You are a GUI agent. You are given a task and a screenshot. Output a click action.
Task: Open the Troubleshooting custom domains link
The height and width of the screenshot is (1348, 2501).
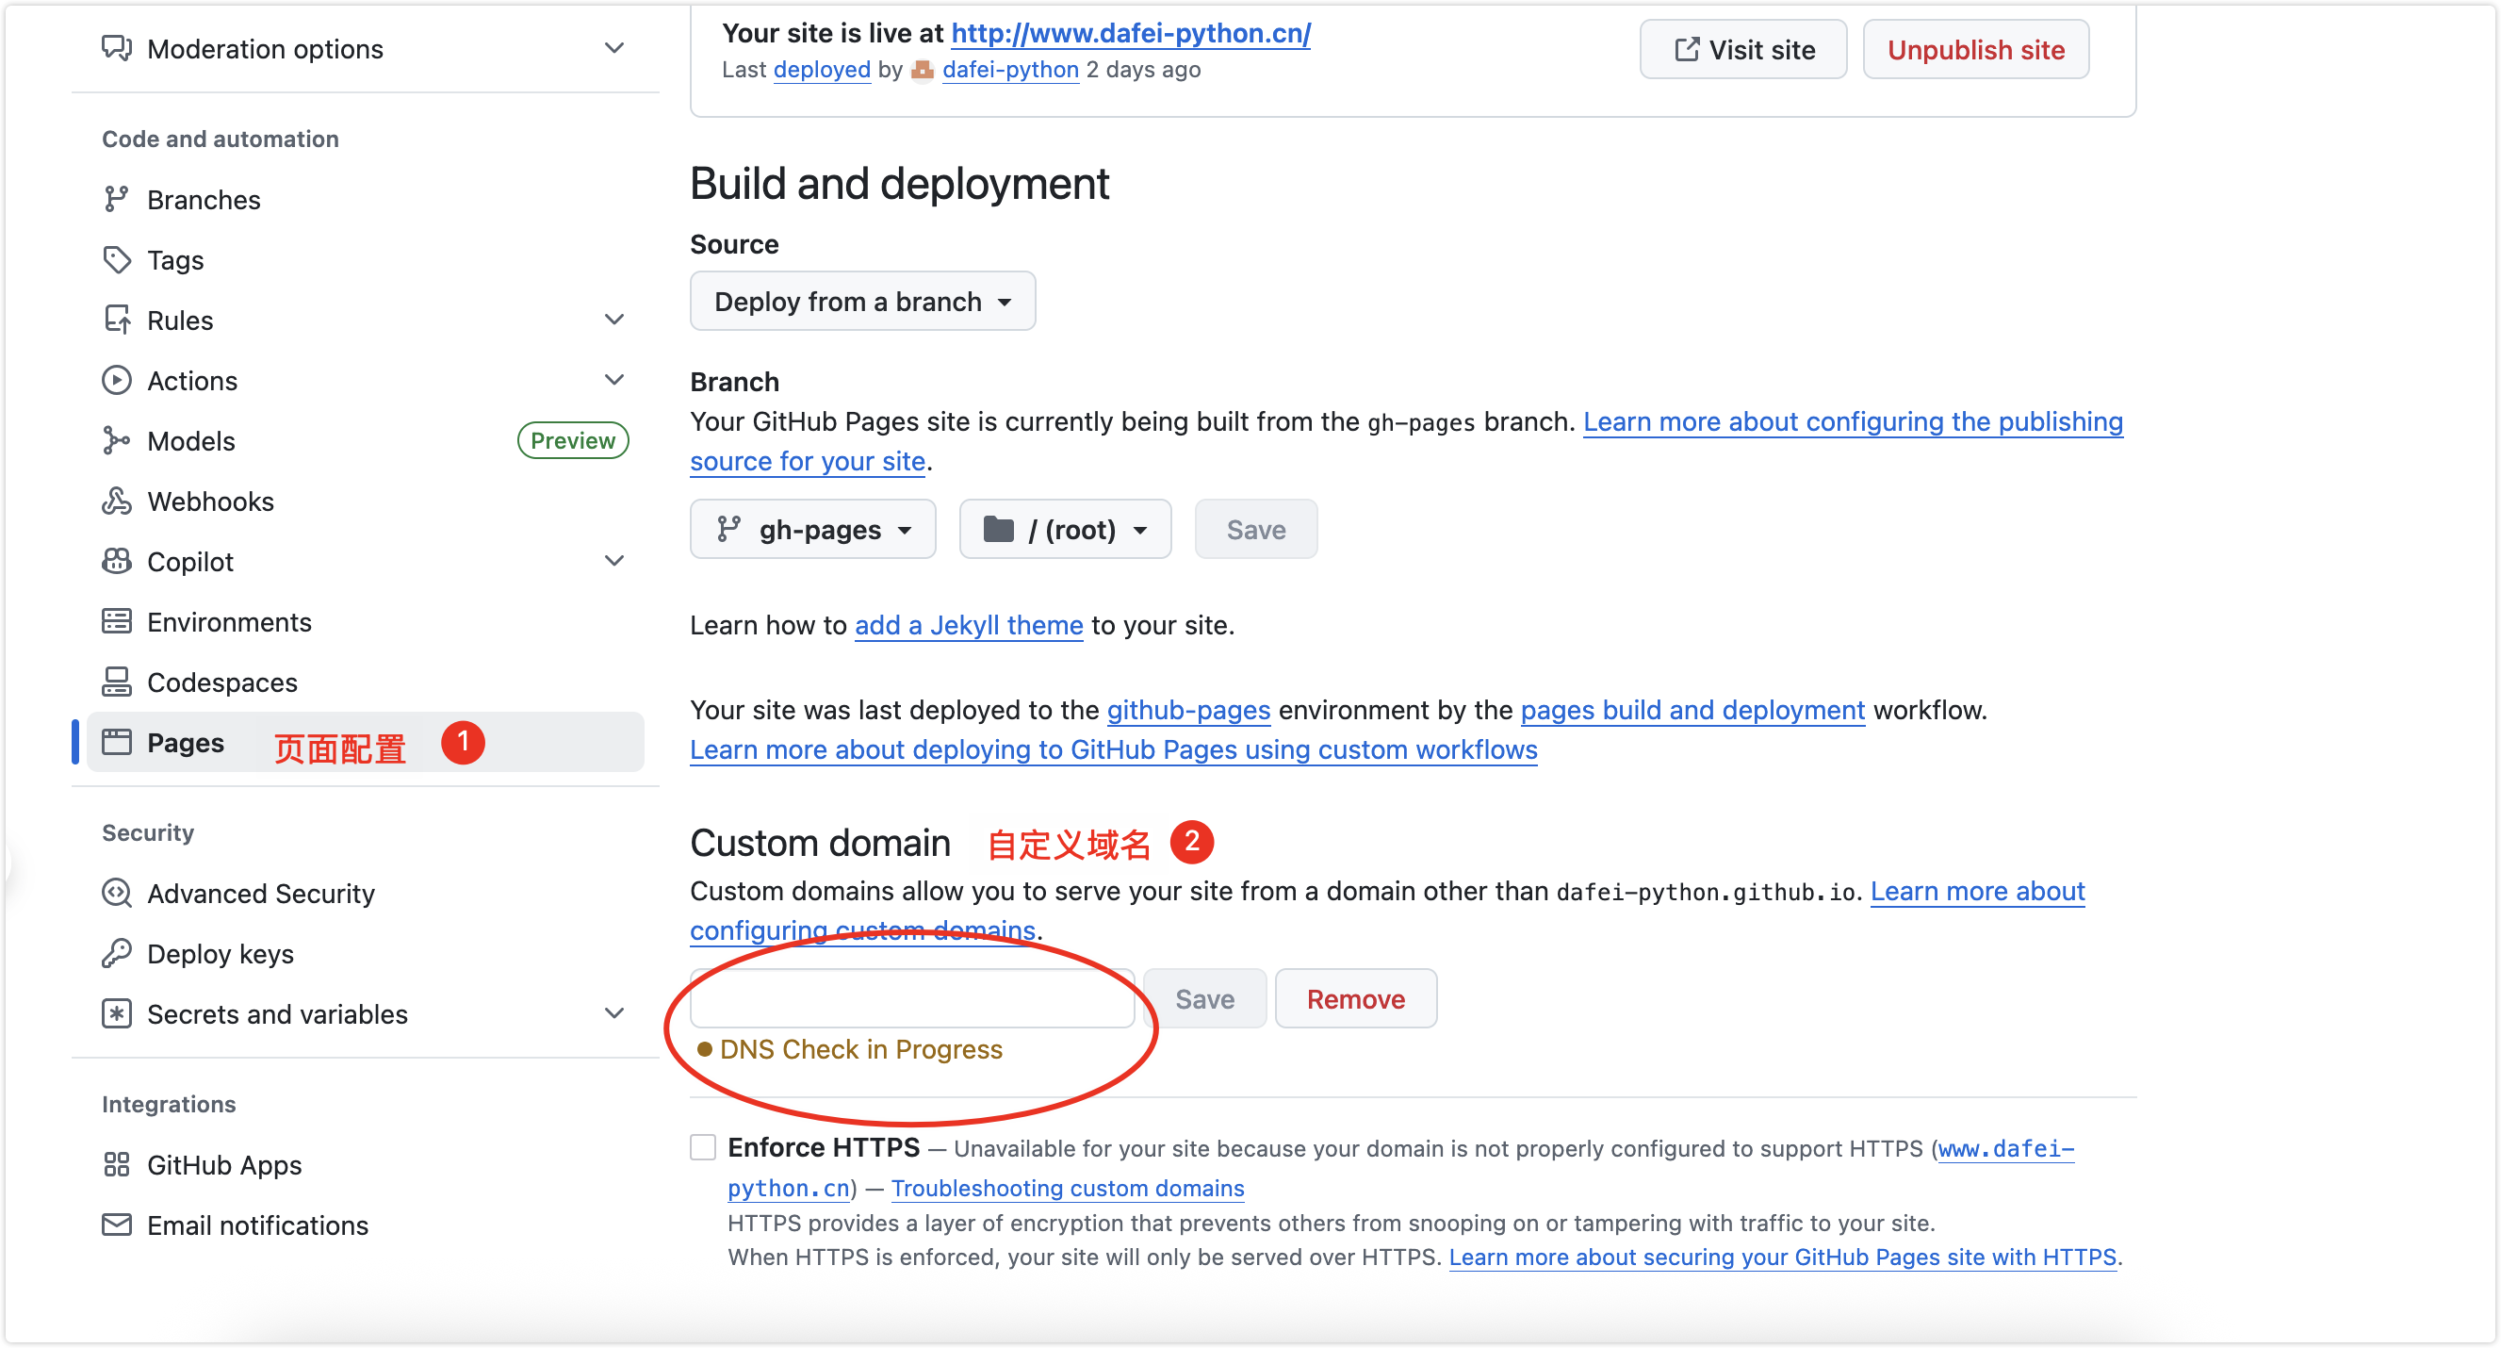coord(1067,1188)
